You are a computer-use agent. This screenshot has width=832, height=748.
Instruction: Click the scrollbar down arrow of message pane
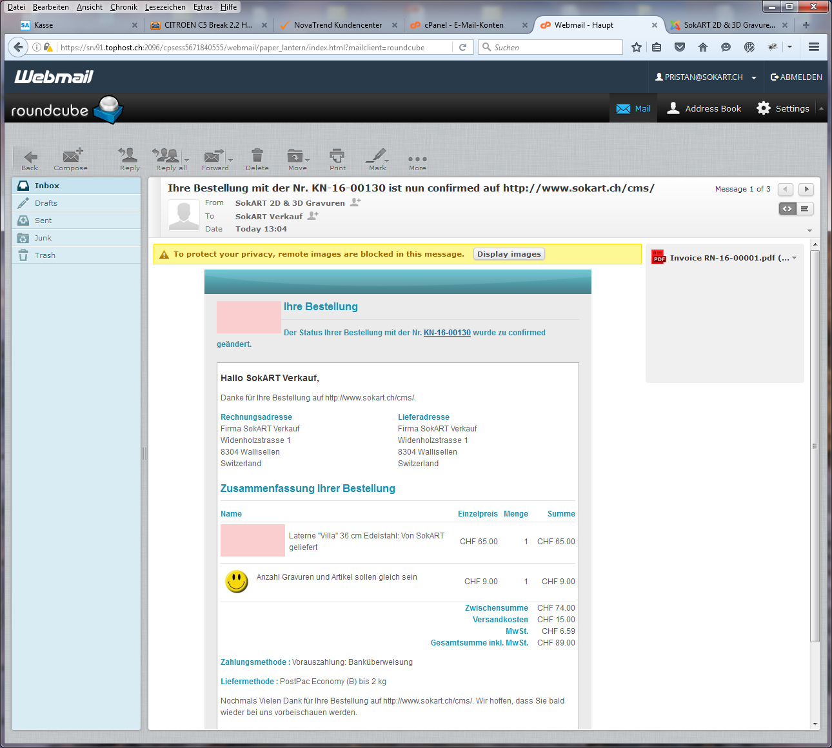pyautogui.click(x=815, y=724)
